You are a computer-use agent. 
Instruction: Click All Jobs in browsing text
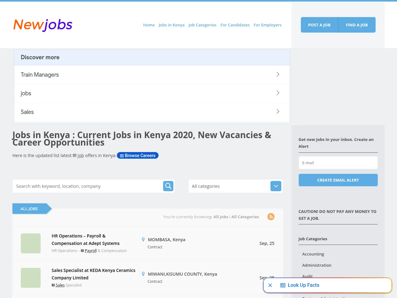(221, 217)
